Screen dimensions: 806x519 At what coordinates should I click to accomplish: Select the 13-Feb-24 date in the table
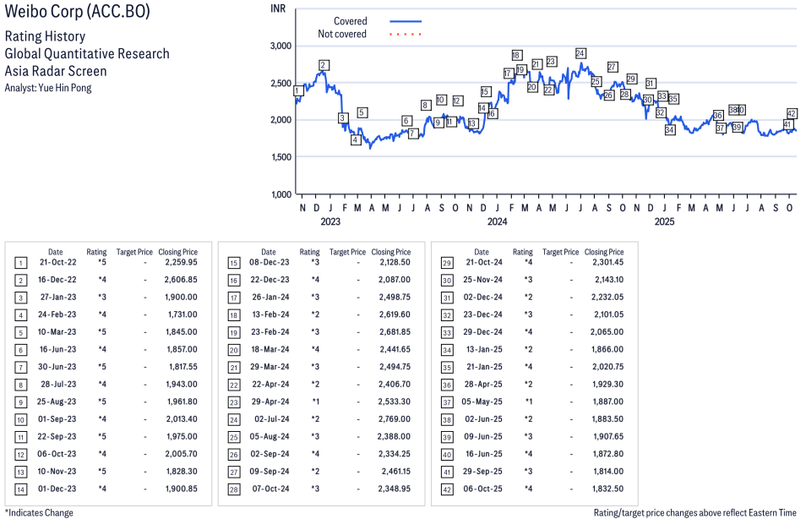click(x=268, y=315)
